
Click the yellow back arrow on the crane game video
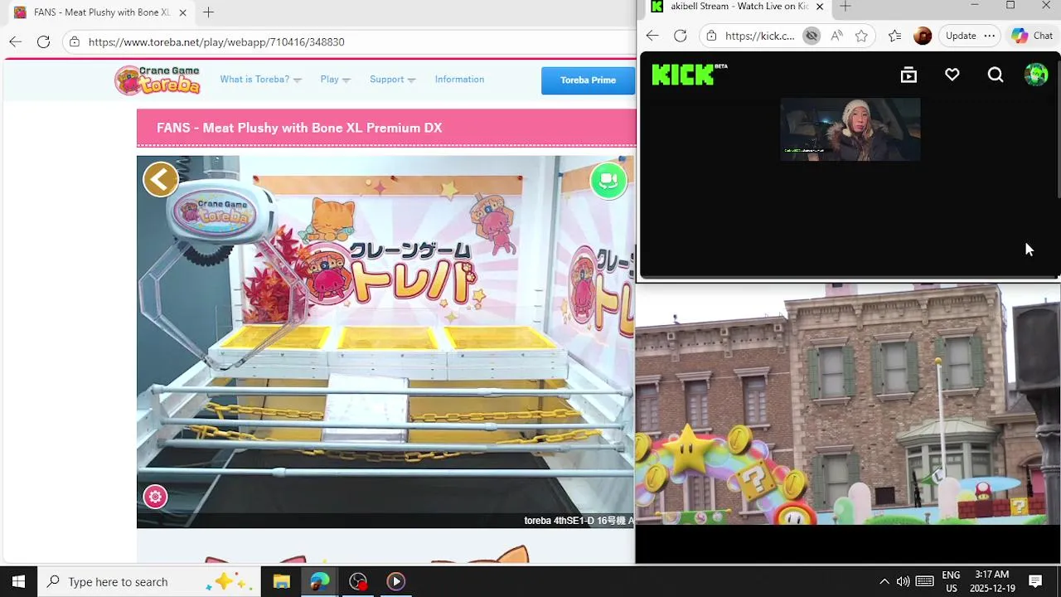pos(161,179)
